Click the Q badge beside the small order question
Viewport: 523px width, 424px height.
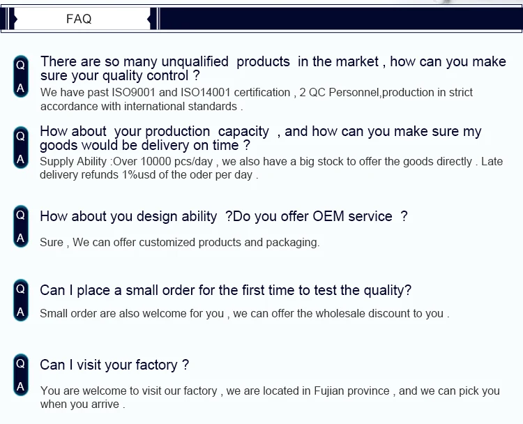pos(20,288)
